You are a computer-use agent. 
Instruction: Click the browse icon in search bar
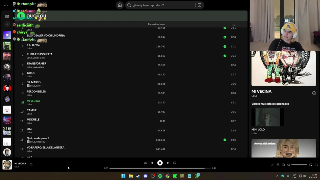pos(199,5)
